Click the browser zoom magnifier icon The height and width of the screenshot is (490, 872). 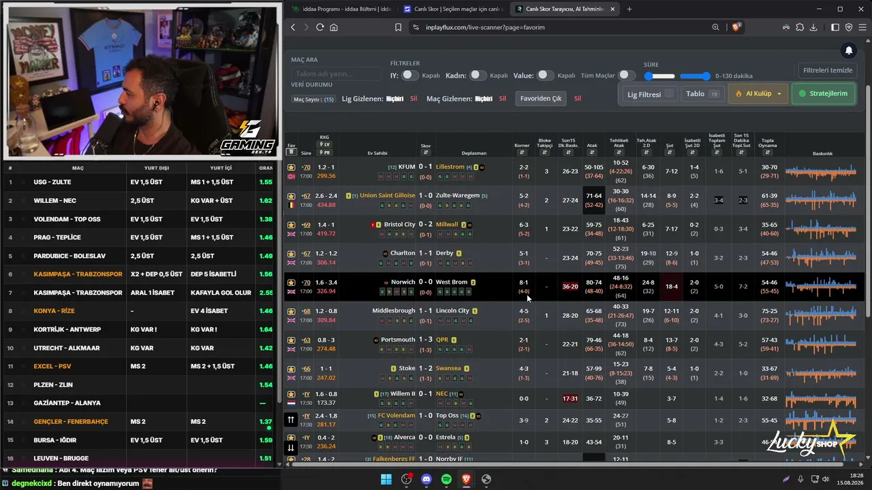point(715,27)
